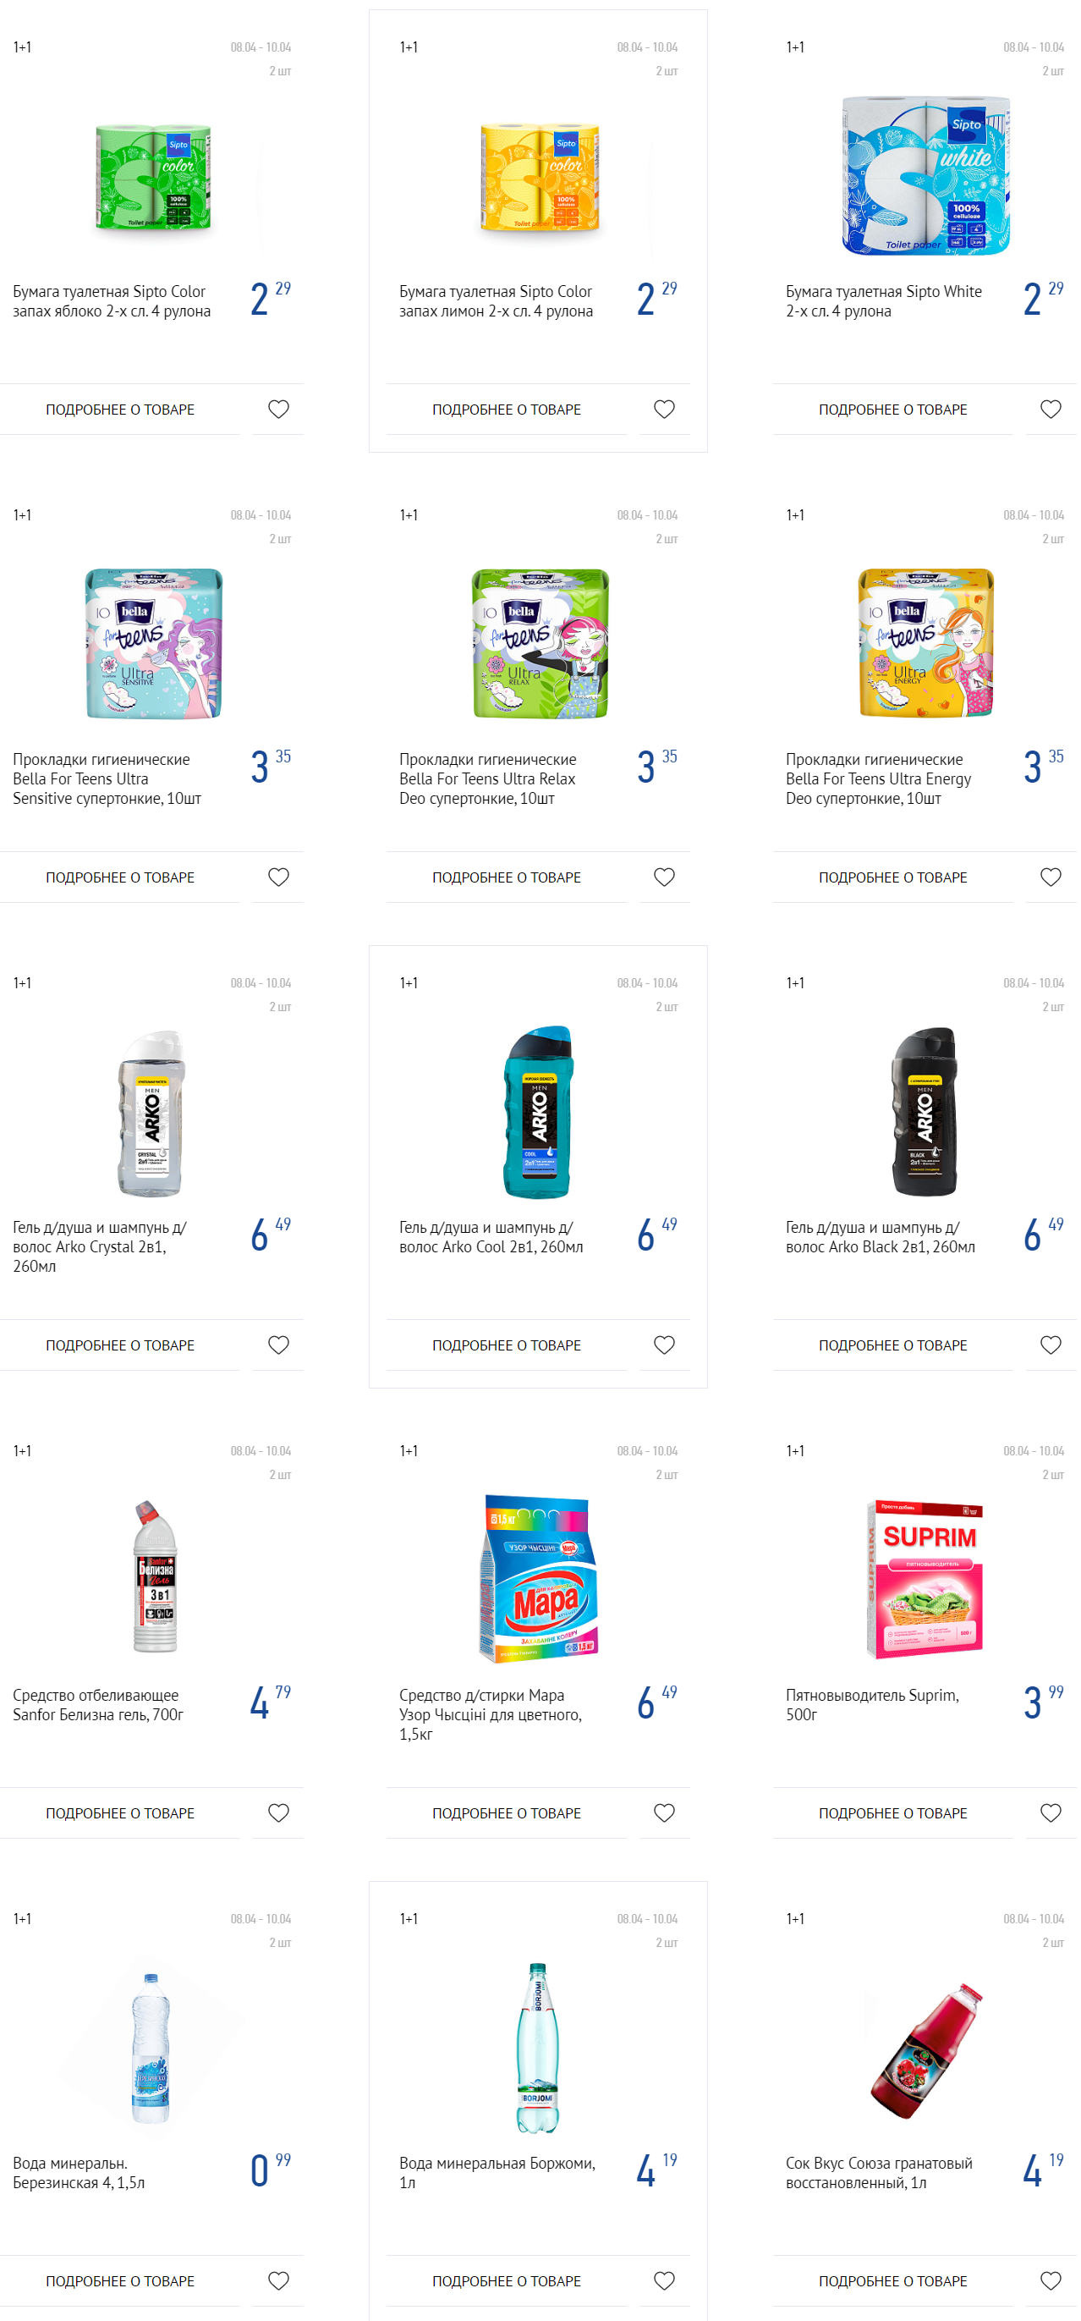This screenshot has width=1081, height=2321.
Task: Click heart icon for Sipto Color lemon paper
Action: tap(666, 410)
